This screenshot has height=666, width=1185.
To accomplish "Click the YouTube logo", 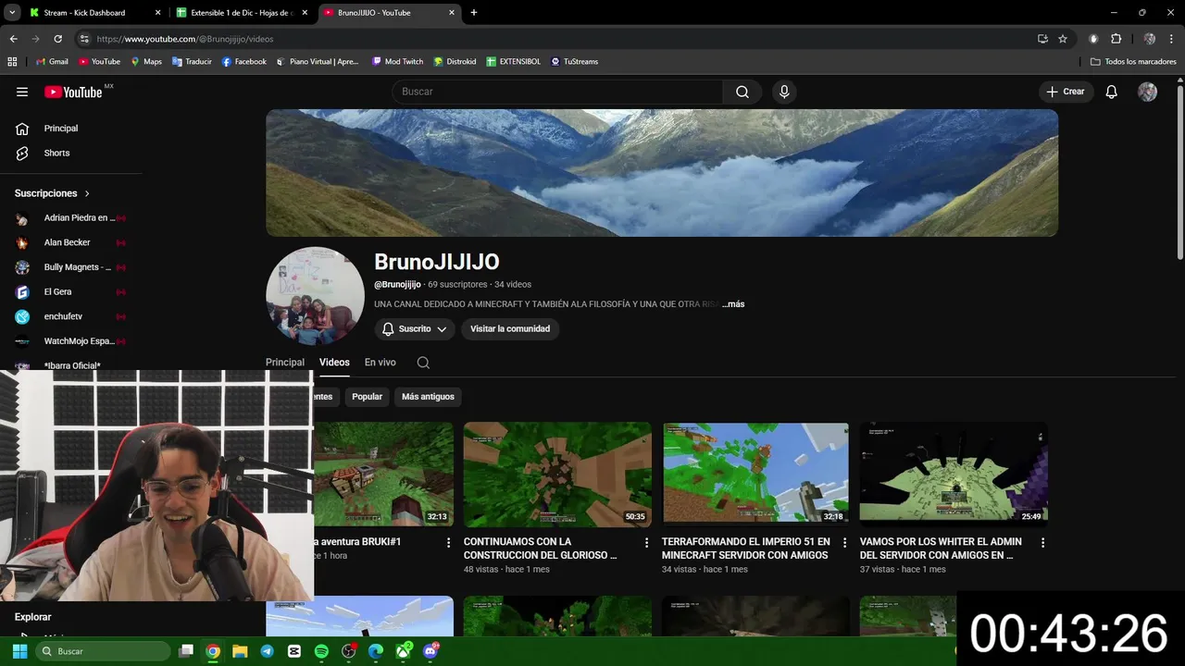I will (73, 92).
